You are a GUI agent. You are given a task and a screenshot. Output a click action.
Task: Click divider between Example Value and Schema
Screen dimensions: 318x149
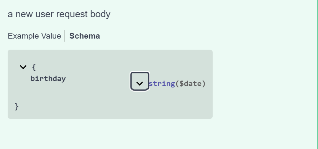pyautogui.click(x=65, y=36)
